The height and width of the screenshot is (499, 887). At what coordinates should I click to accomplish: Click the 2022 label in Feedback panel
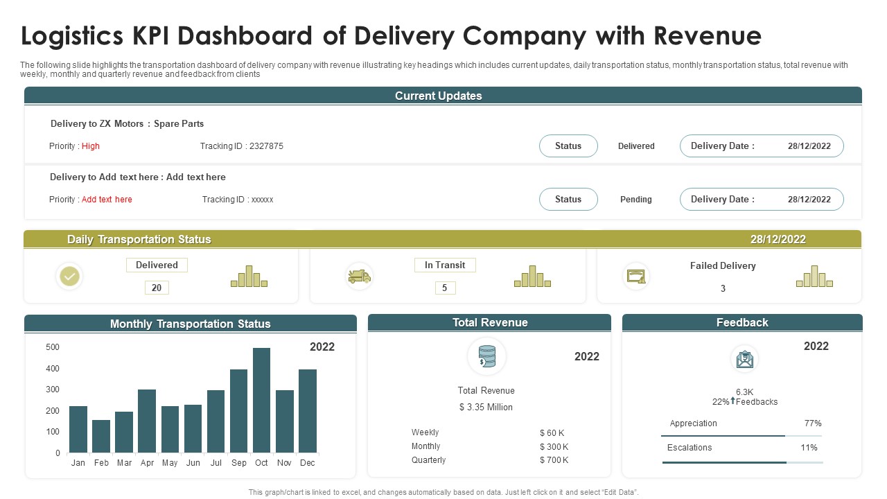click(x=816, y=347)
